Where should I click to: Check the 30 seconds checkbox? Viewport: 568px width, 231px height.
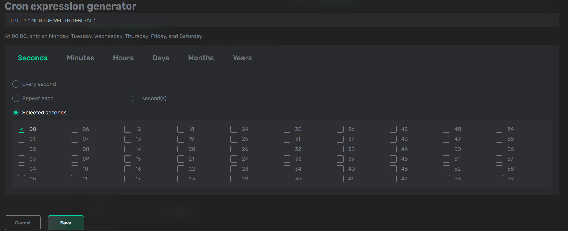[x=287, y=129]
